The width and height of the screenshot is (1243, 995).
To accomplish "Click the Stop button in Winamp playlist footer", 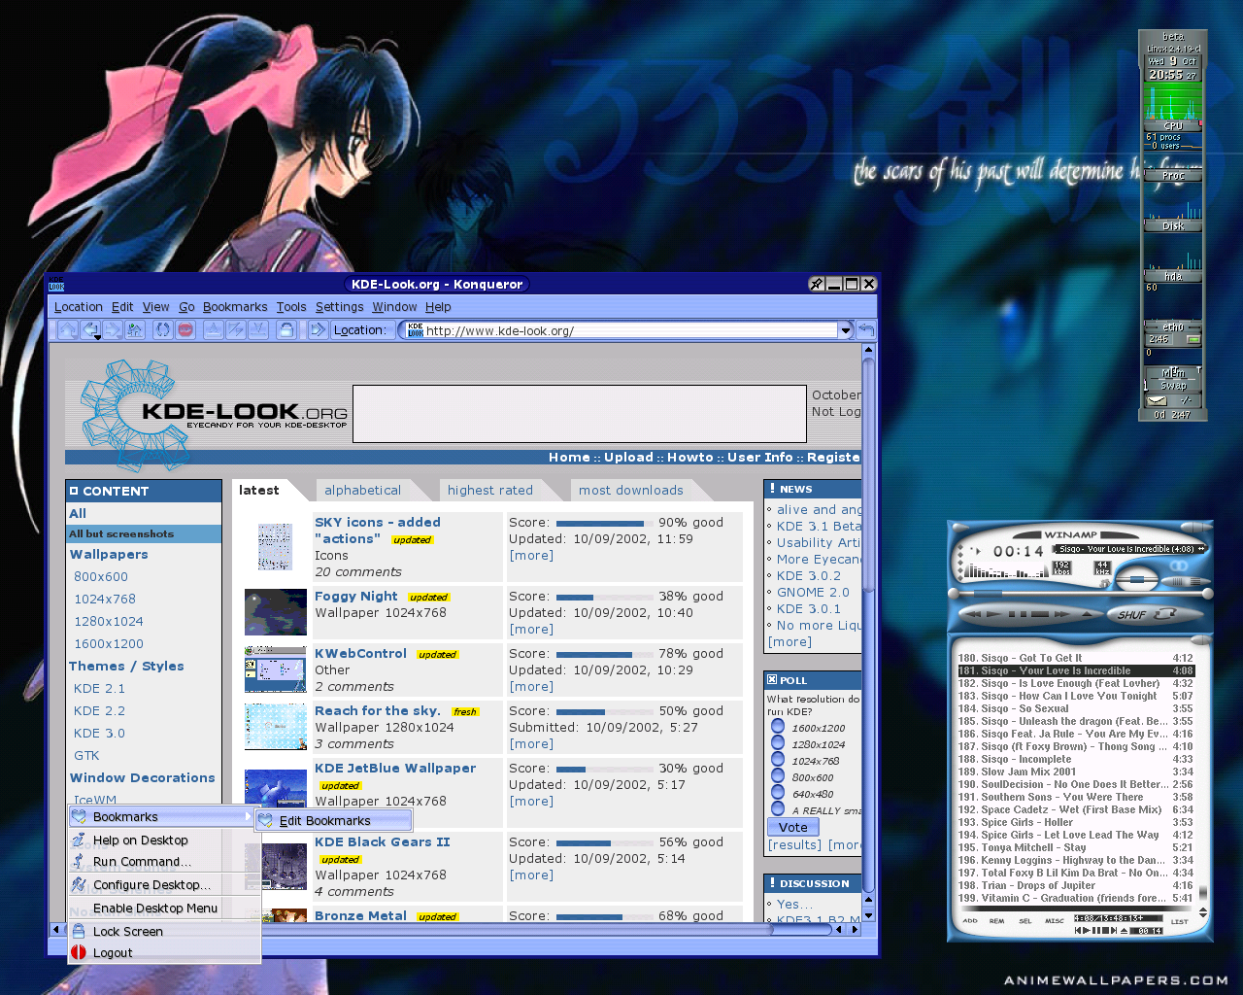I will click(1105, 930).
